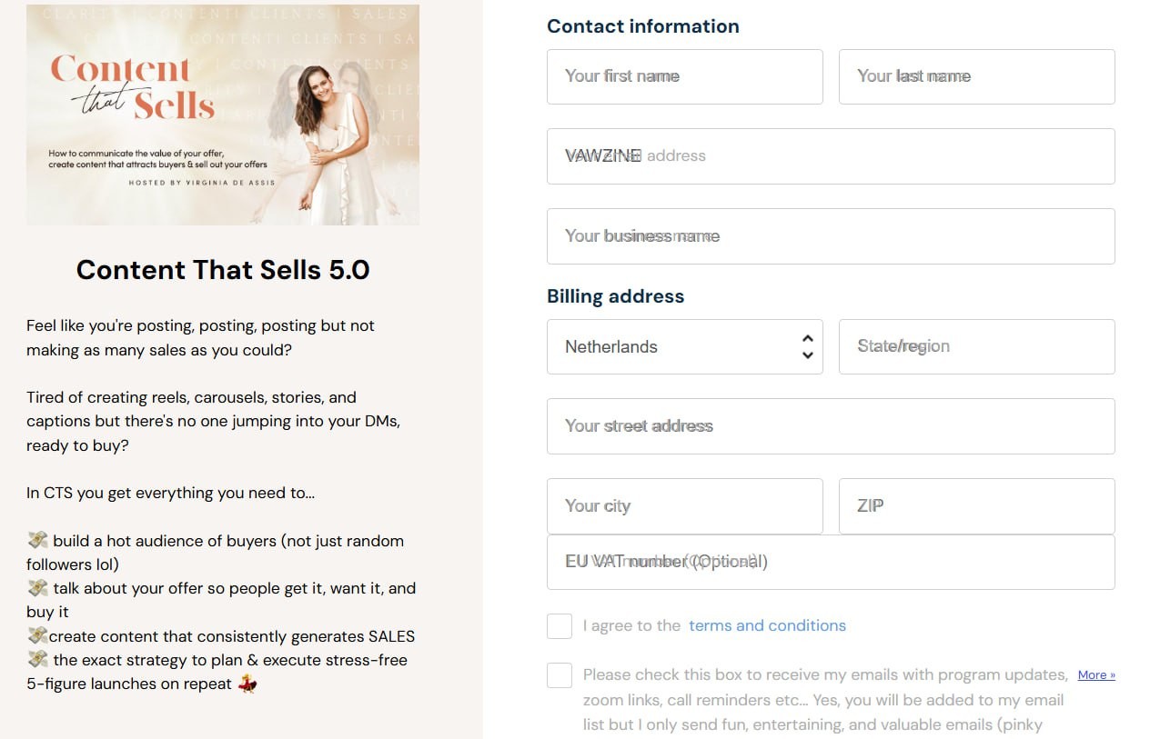Select the "Your street address" field
The width and height of the screenshot is (1150, 739).
[x=831, y=426]
